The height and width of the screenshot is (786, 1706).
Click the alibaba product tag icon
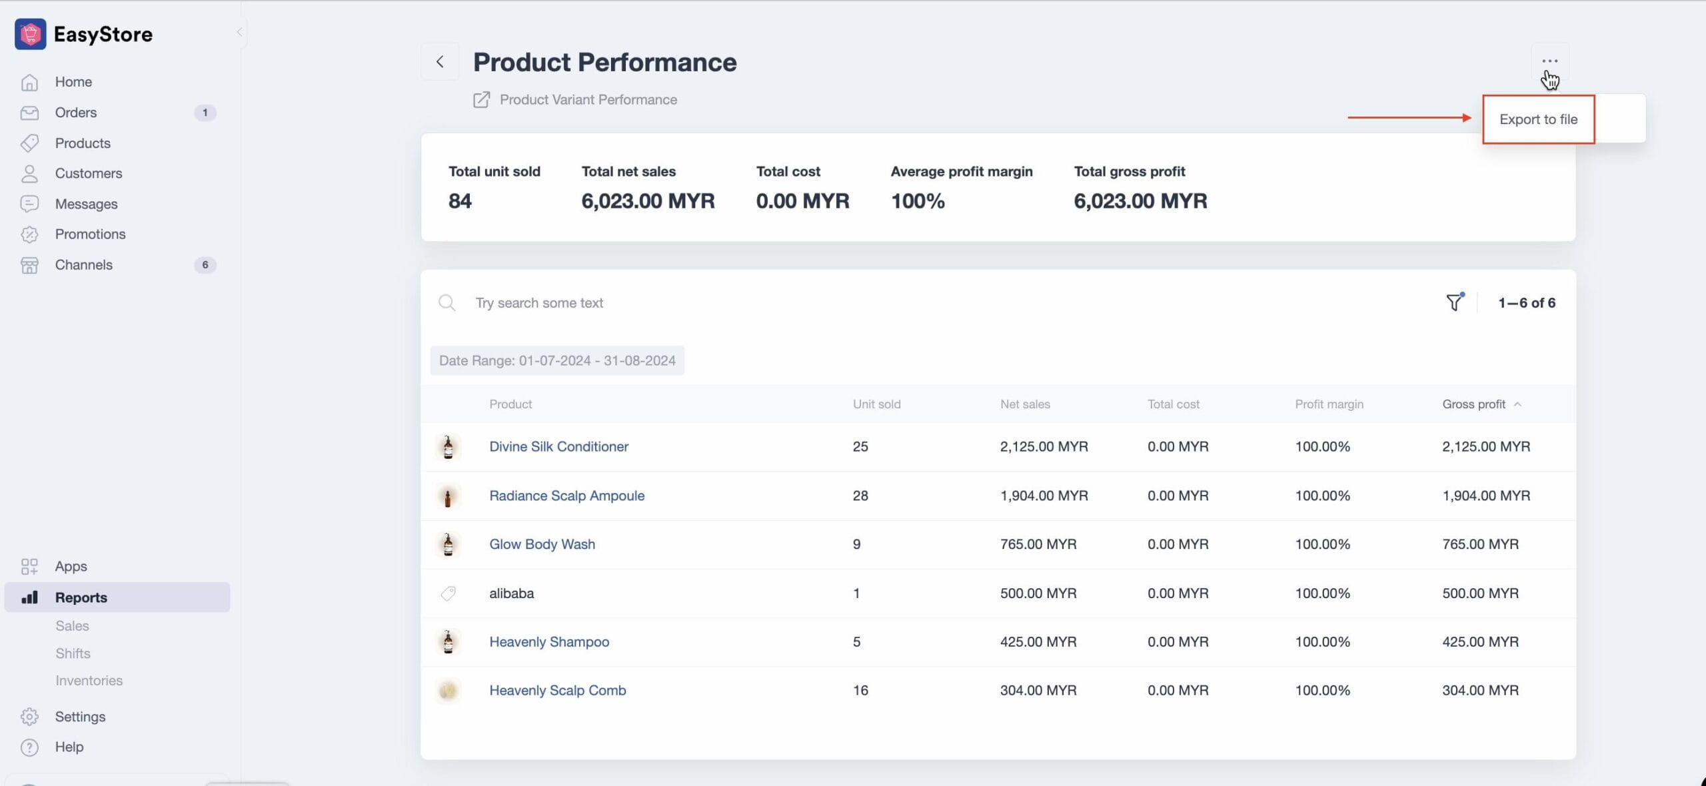pyautogui.click(x=448, y=593)
